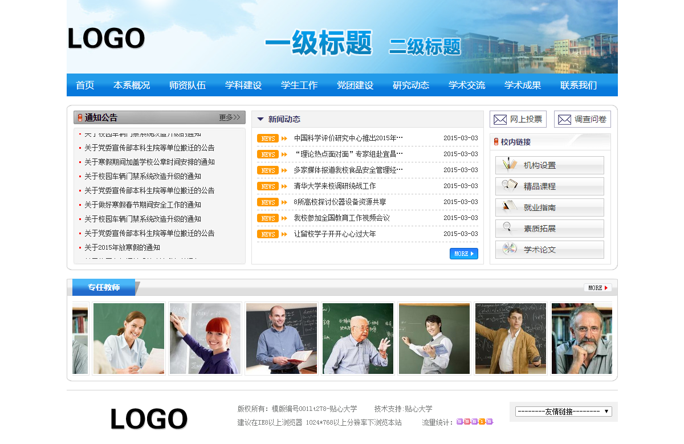Click the MORE arrow in 专任教师 section
This screenshot has width=684, height=444.
597,288
